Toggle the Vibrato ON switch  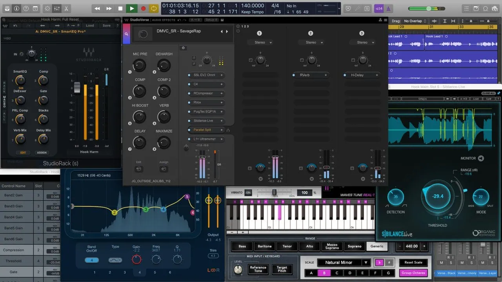(248, 192)
